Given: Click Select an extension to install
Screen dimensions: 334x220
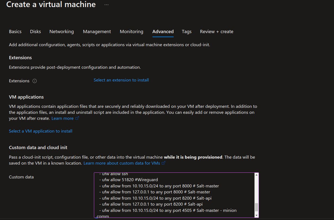Looking at the screenshot, I should coord(121,80).
